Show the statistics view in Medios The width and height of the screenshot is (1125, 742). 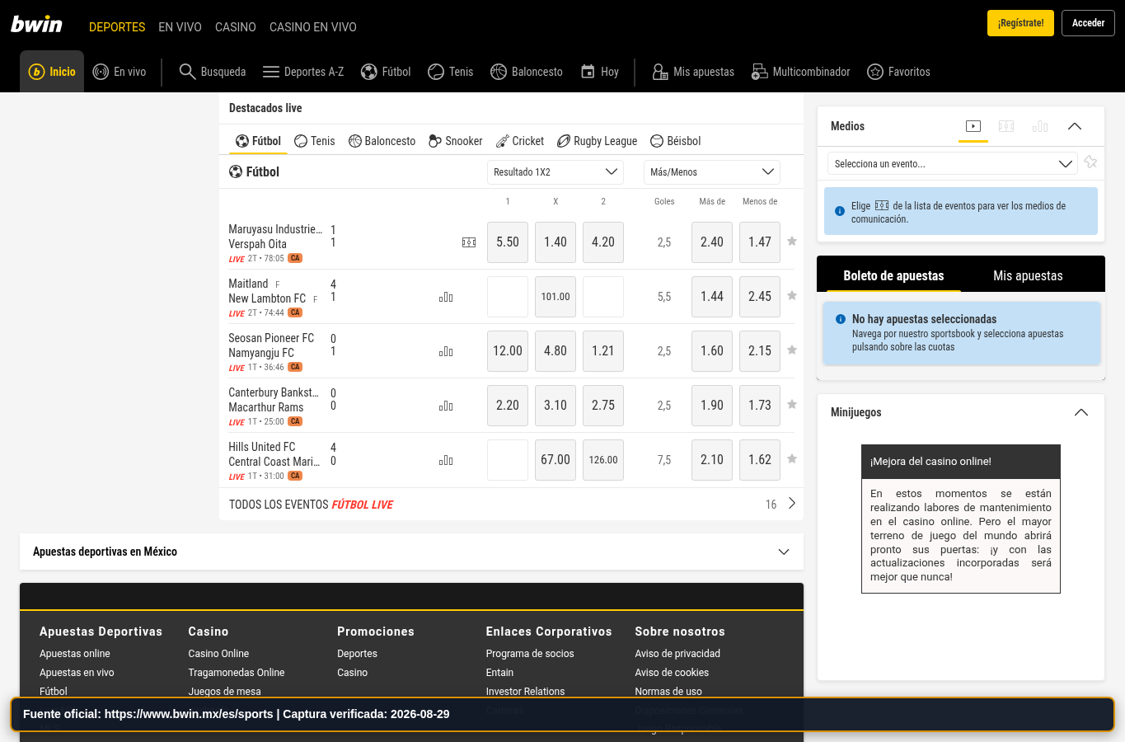click(1040, 126)
